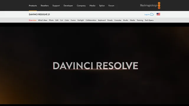Open the What's New tab
This screenshot has height=106, width=189.
click(43, 20)
